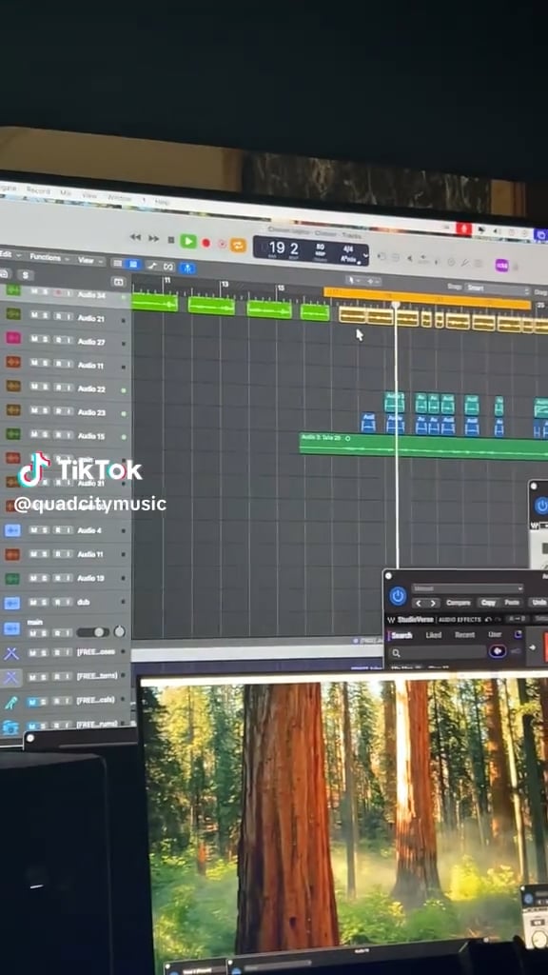This screenshot has height=975, width=548.
Task: Select the main track icon
Action: click(x=11, y=628)
